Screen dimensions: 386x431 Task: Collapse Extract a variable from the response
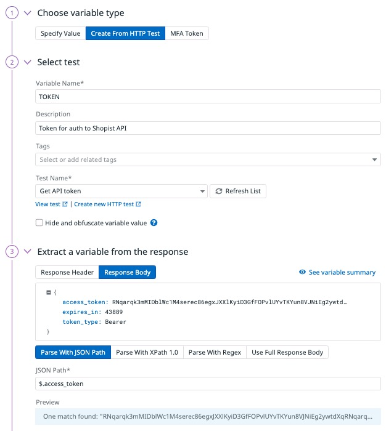point(27,252)
